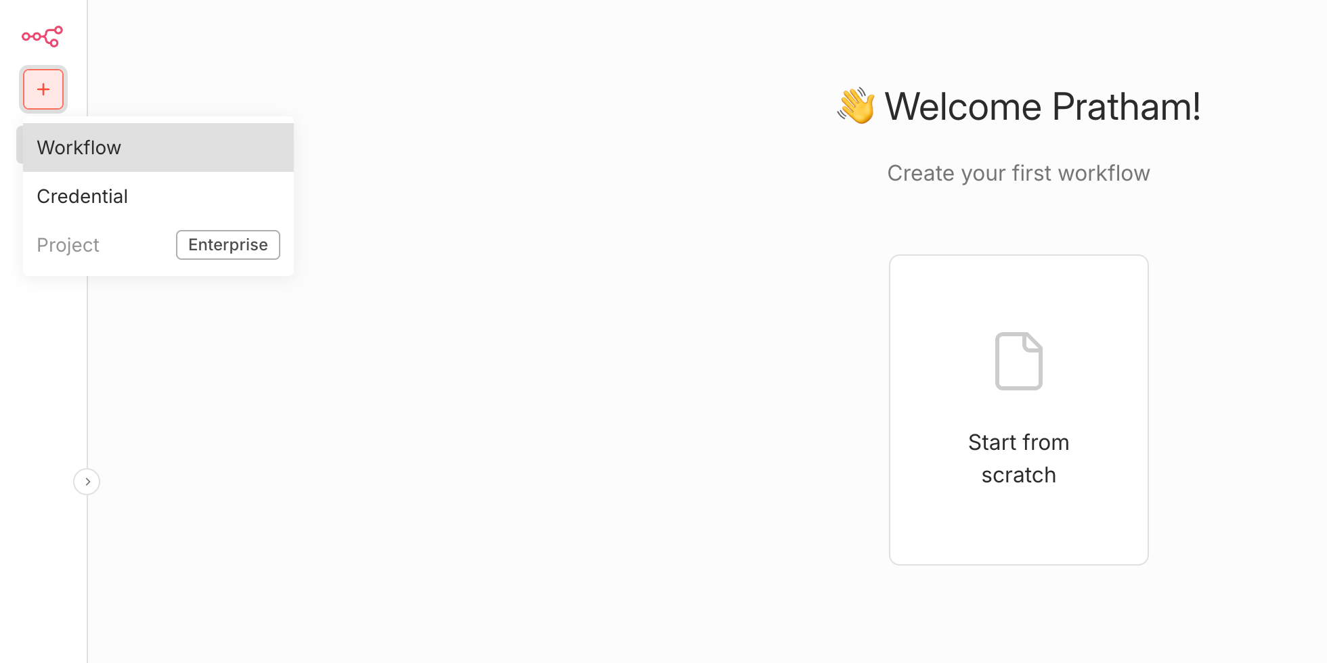Open the collapsed sidebar using round arrow button
The width and height of the screenshot is (1327, 663).
click(87, 482)
